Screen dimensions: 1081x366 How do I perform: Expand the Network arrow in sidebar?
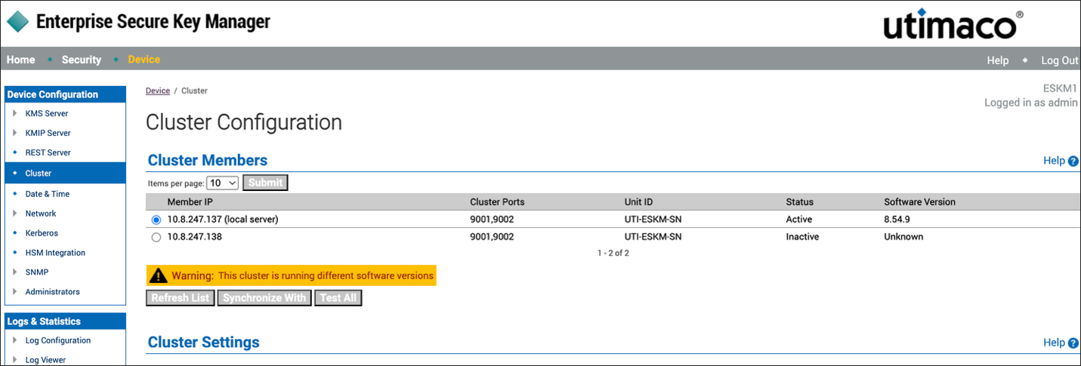pos(15,214)
